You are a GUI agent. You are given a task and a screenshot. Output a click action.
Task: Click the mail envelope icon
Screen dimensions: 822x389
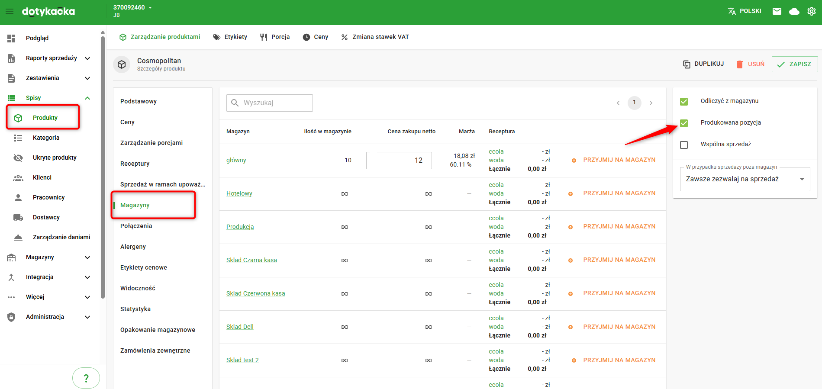[777, 11]
